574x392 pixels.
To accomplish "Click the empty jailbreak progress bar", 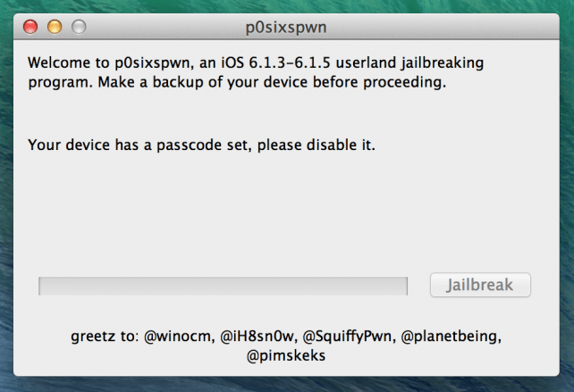I will [223, 286].
